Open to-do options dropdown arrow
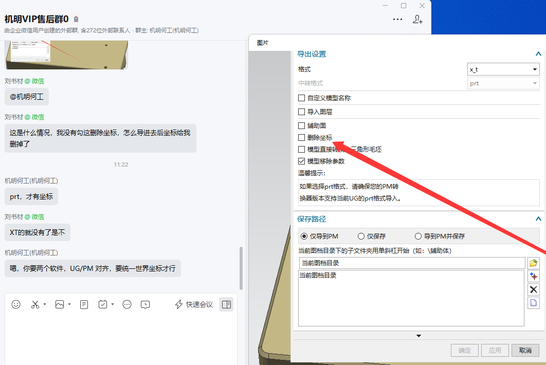The width and height of the screenshot is (546, 365). tap(113, 304)
